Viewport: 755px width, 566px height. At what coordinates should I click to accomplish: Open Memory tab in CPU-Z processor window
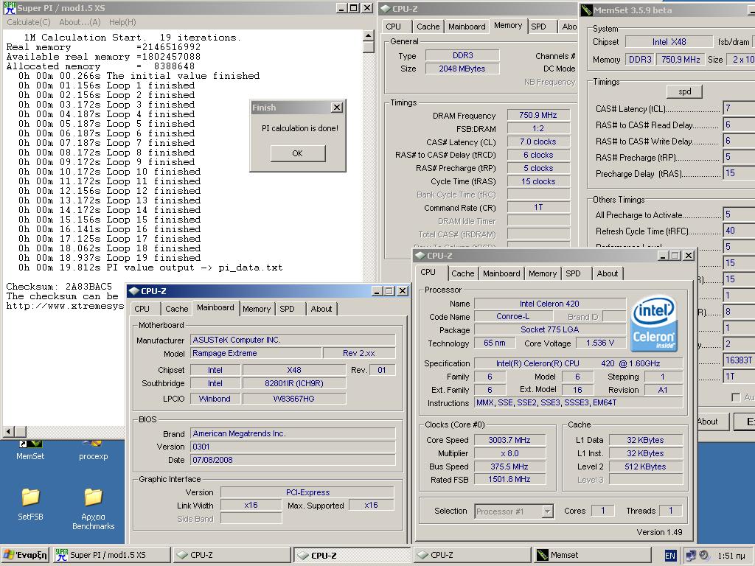point(542,273)
